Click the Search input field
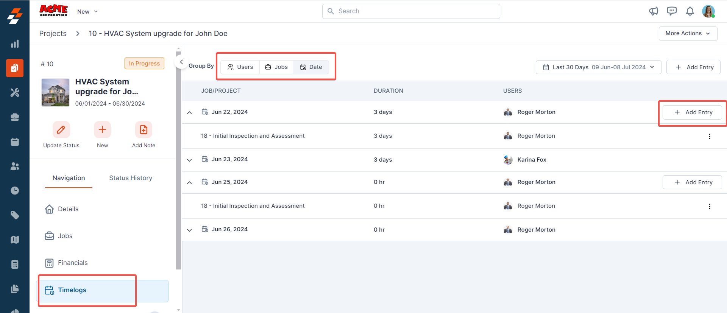This screenshot has width=727, height=313. (x=411, y=11)
